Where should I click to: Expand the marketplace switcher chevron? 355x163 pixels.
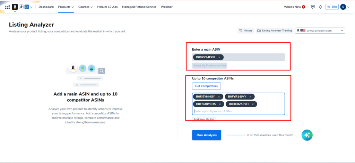point(31,7)
